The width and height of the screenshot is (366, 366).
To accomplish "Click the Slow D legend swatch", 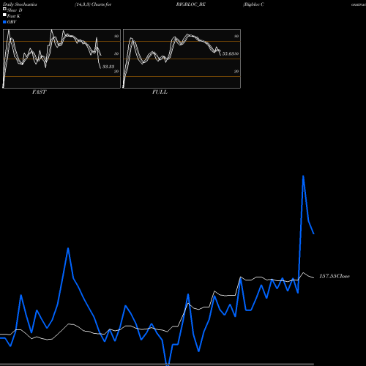I will click(4, 9).
